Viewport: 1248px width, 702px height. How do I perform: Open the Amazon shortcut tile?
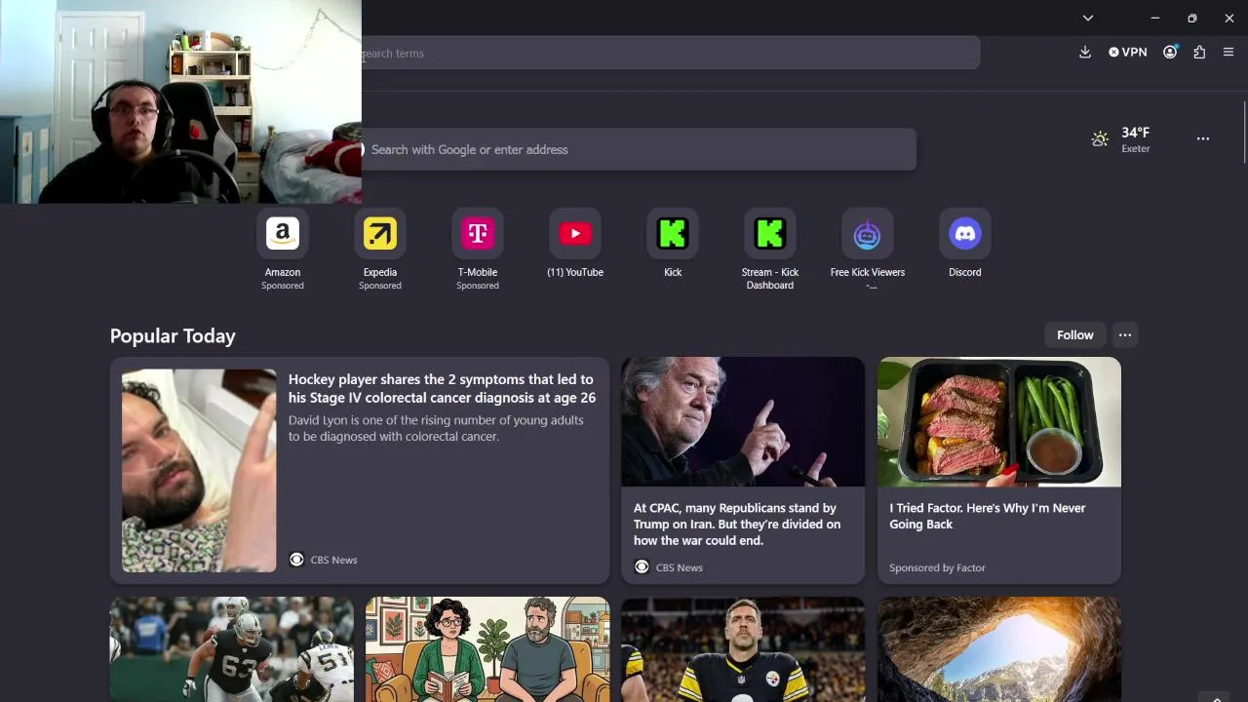283,234
